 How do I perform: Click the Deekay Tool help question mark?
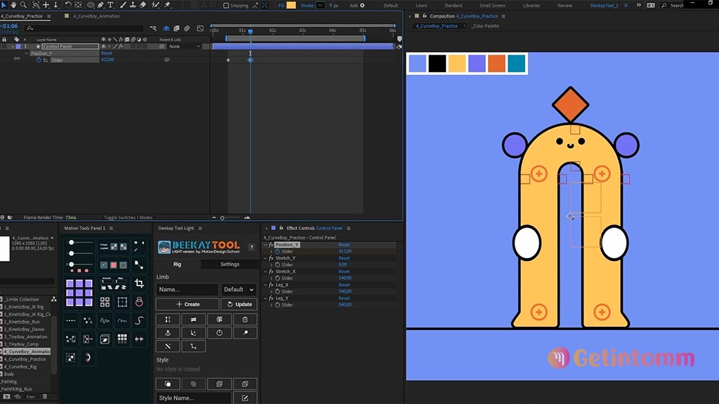tap(251, 248)
